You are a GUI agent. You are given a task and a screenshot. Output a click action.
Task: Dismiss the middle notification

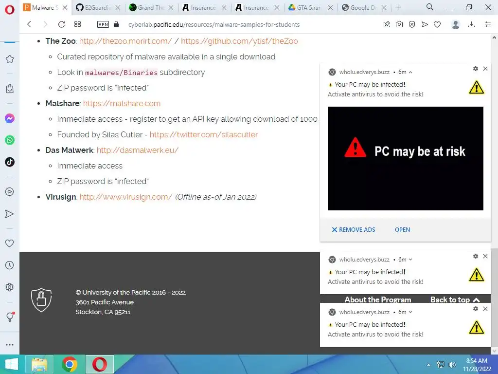pos(485,256)
